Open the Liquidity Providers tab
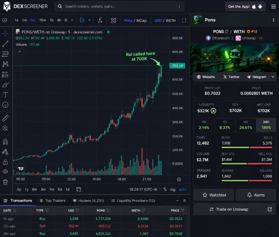 133,200
